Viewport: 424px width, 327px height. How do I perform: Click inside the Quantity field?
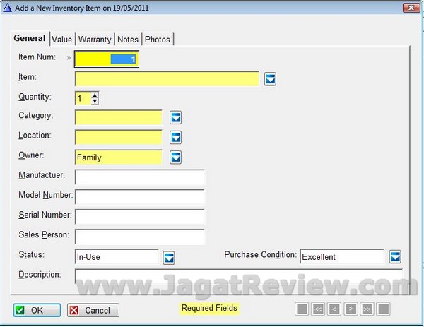83,98
